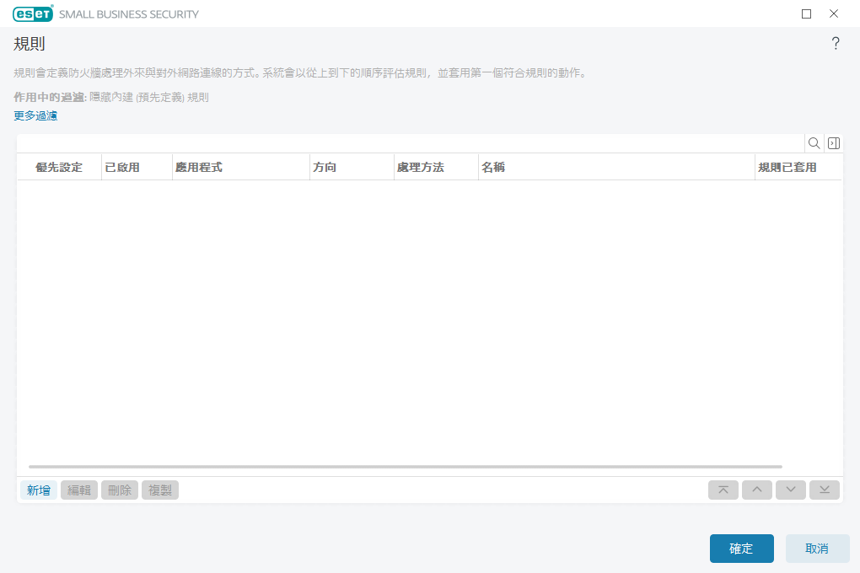Click 新增 to add a rule
Screen dimensions: 860x573
pyautogui.click(x=39, y=490)
